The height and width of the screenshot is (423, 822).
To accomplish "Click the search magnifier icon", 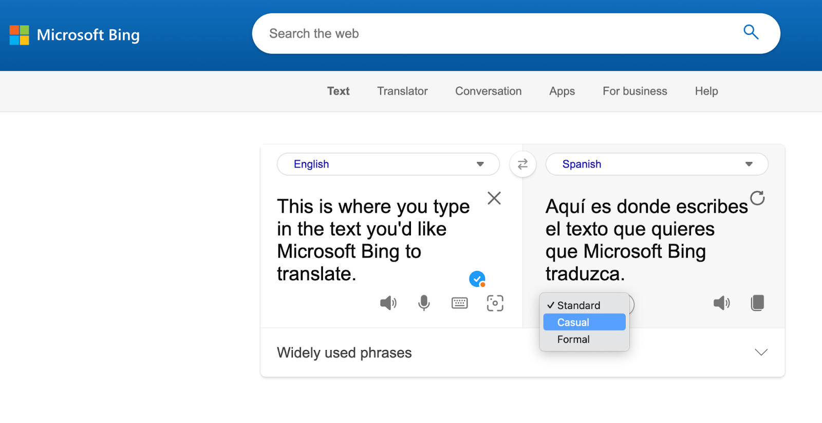I will tap(751, 32).
